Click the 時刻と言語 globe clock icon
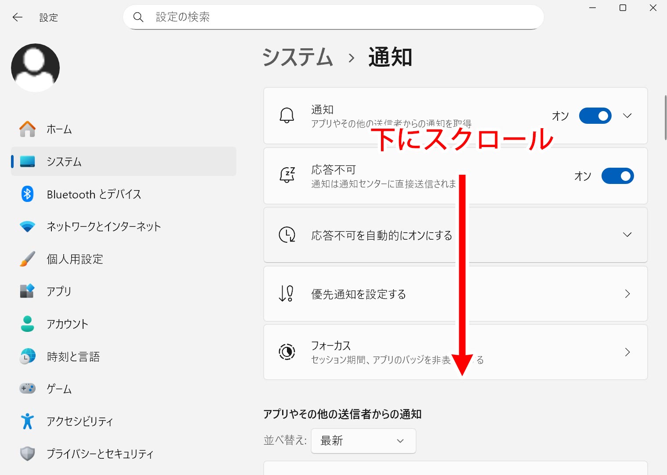 point(27,356)
